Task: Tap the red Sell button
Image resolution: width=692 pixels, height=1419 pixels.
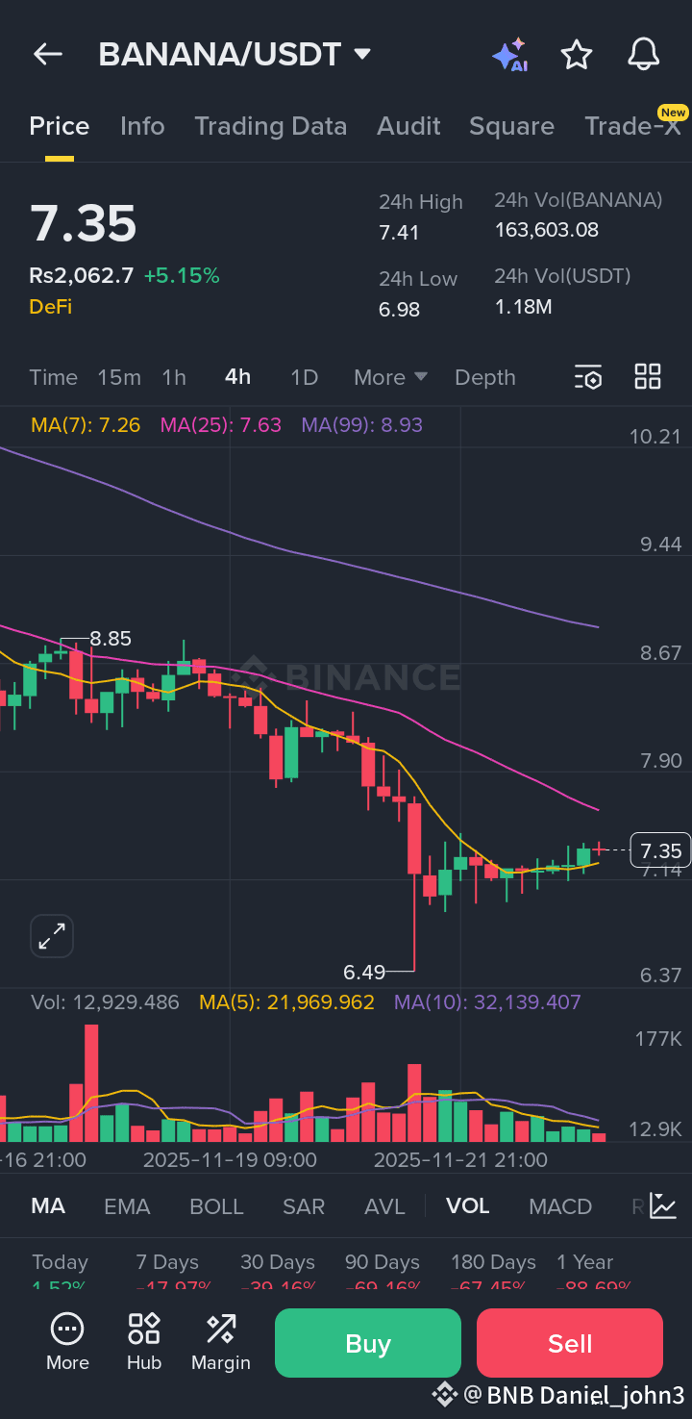Action: (570, 1343)
